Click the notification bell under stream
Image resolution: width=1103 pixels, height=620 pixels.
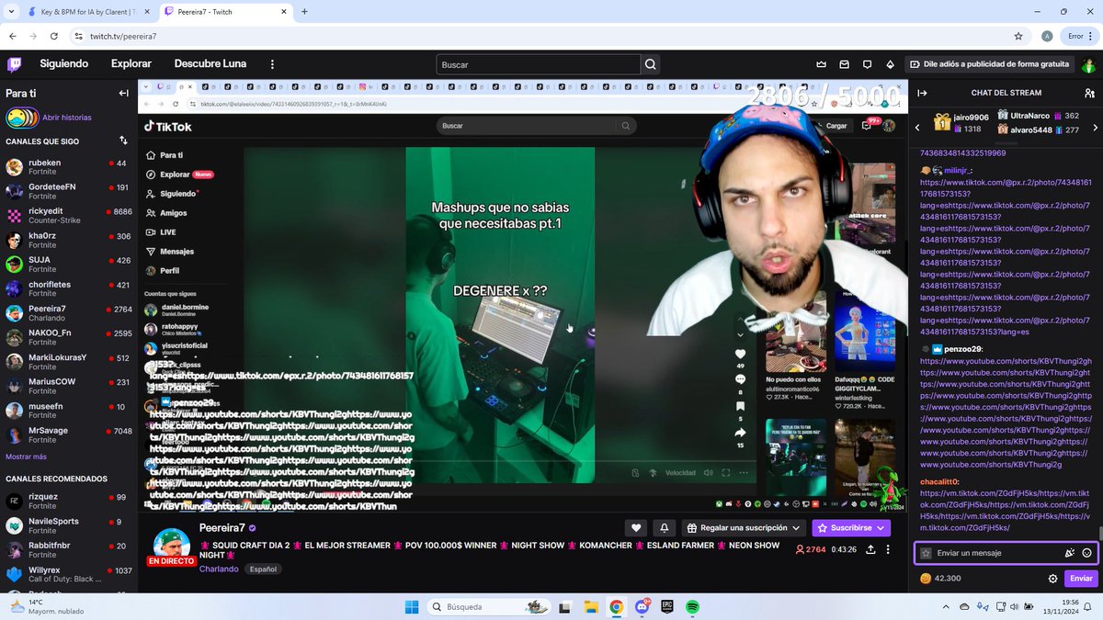[x=664, y=528]
